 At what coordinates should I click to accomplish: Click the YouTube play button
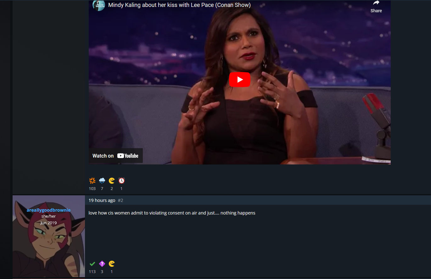[239, 80]
